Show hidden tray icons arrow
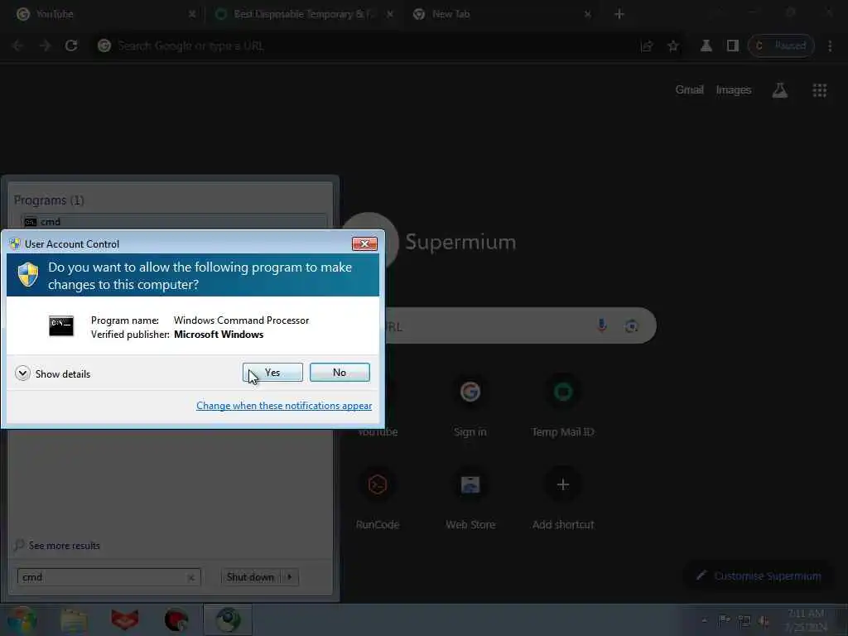Image resolution: width=848 pixels, height=636 pixels. (704, 621)
